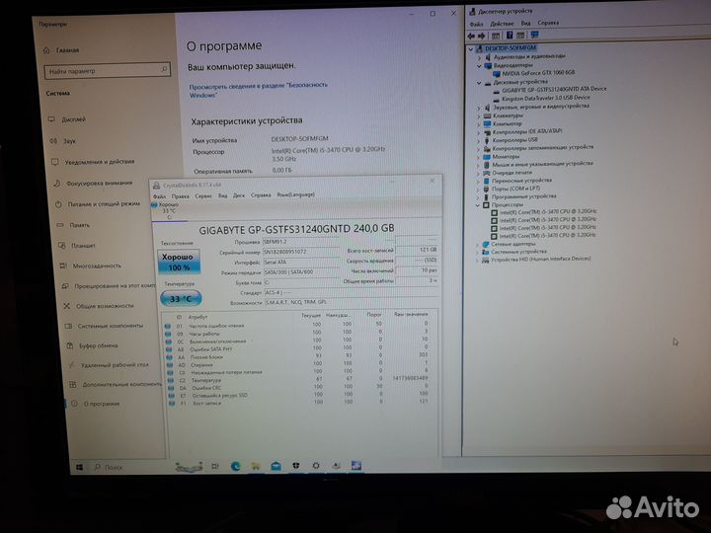Collapse Дисковые устройства node
The height and width of the screenshot is (533, 711).
click(479, 83)
